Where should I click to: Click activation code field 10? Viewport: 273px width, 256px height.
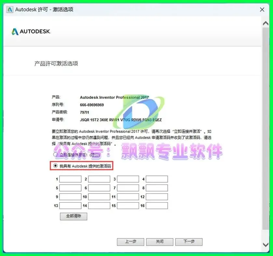click(x=99, y=197)
